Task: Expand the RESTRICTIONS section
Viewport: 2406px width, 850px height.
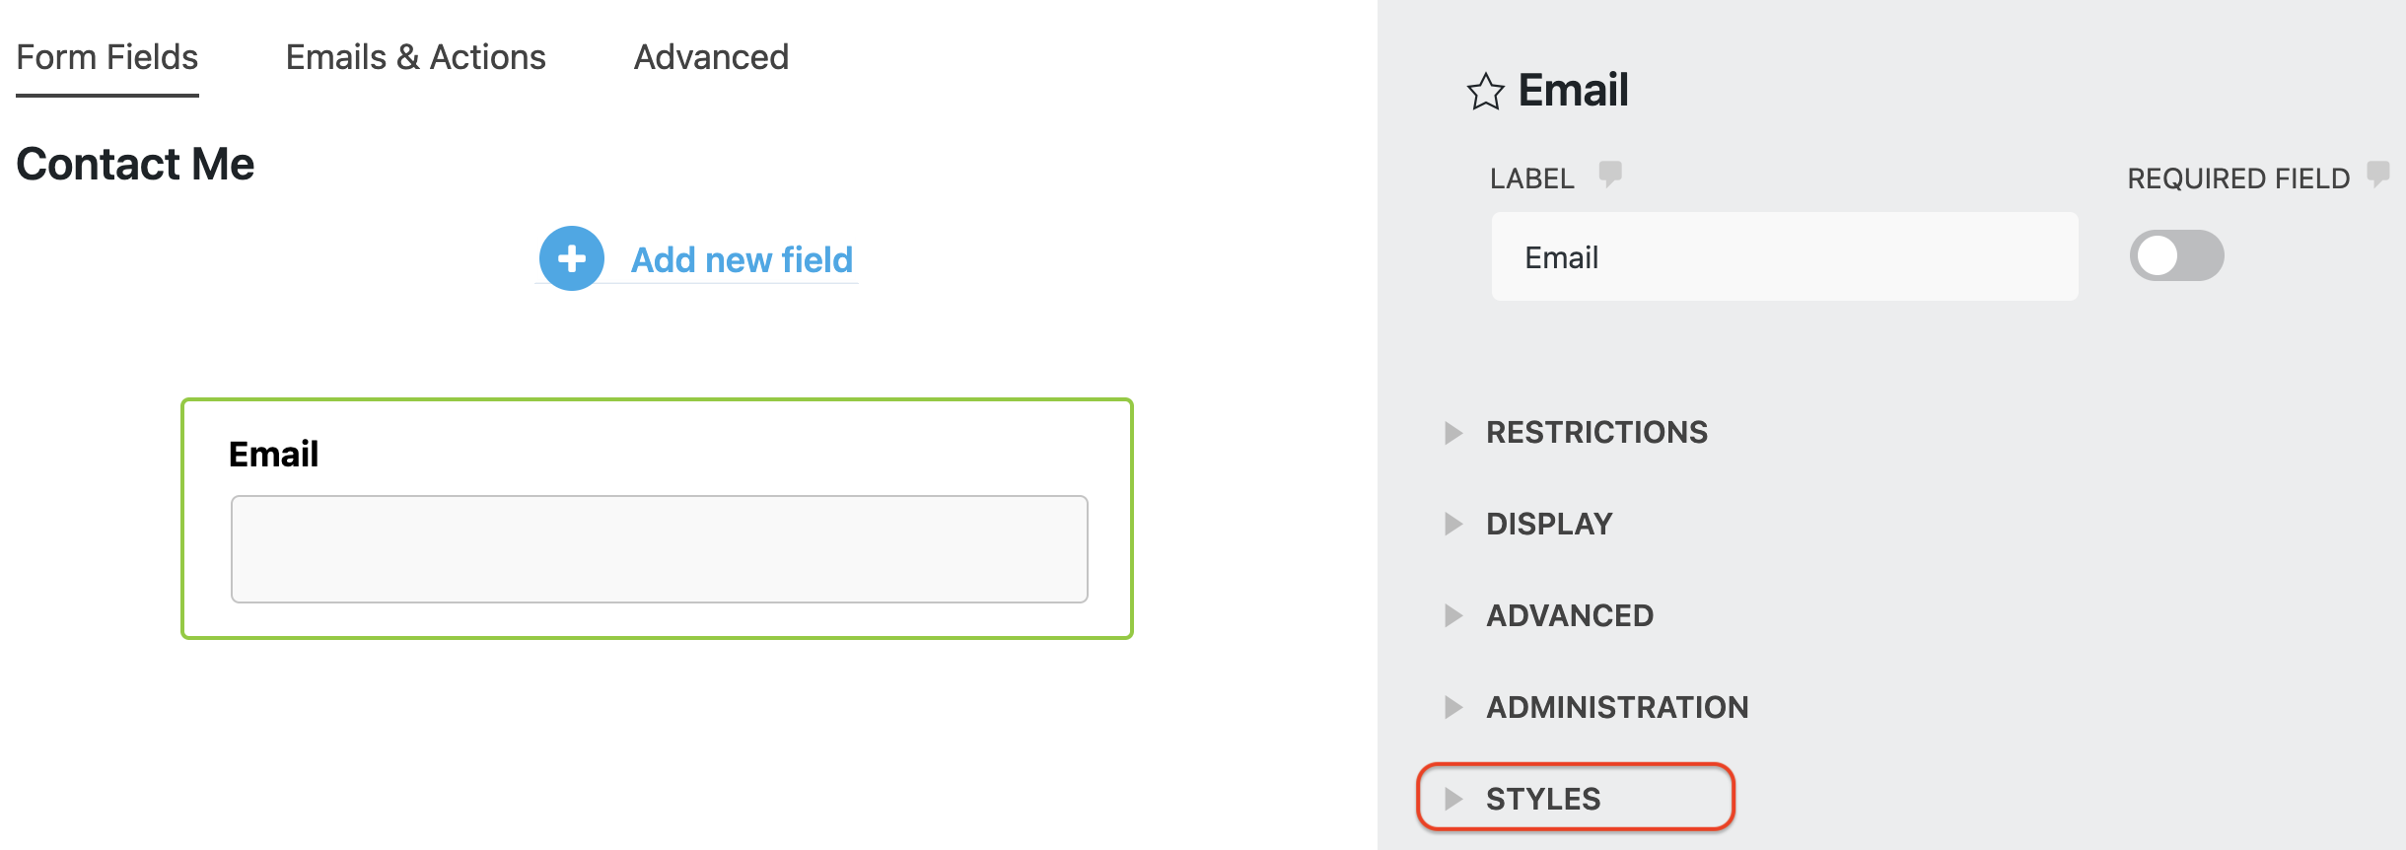Action: (x=1597, y=432)
